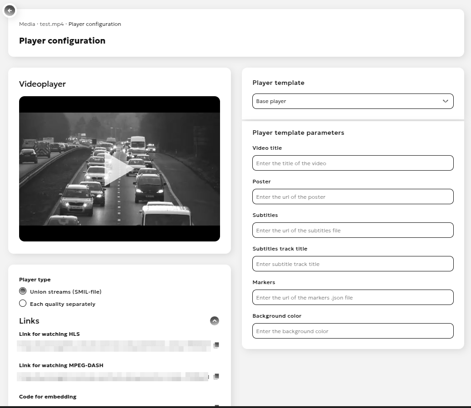
Task: Select Union streams (SMIL-file) player type
Action: 23,291
